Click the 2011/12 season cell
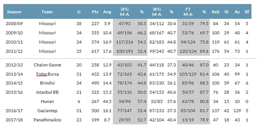The image size is (257, 128). 14,51
